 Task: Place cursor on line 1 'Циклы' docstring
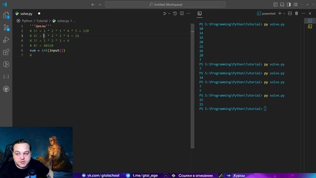pyautogui.click(x=40, y=26)
